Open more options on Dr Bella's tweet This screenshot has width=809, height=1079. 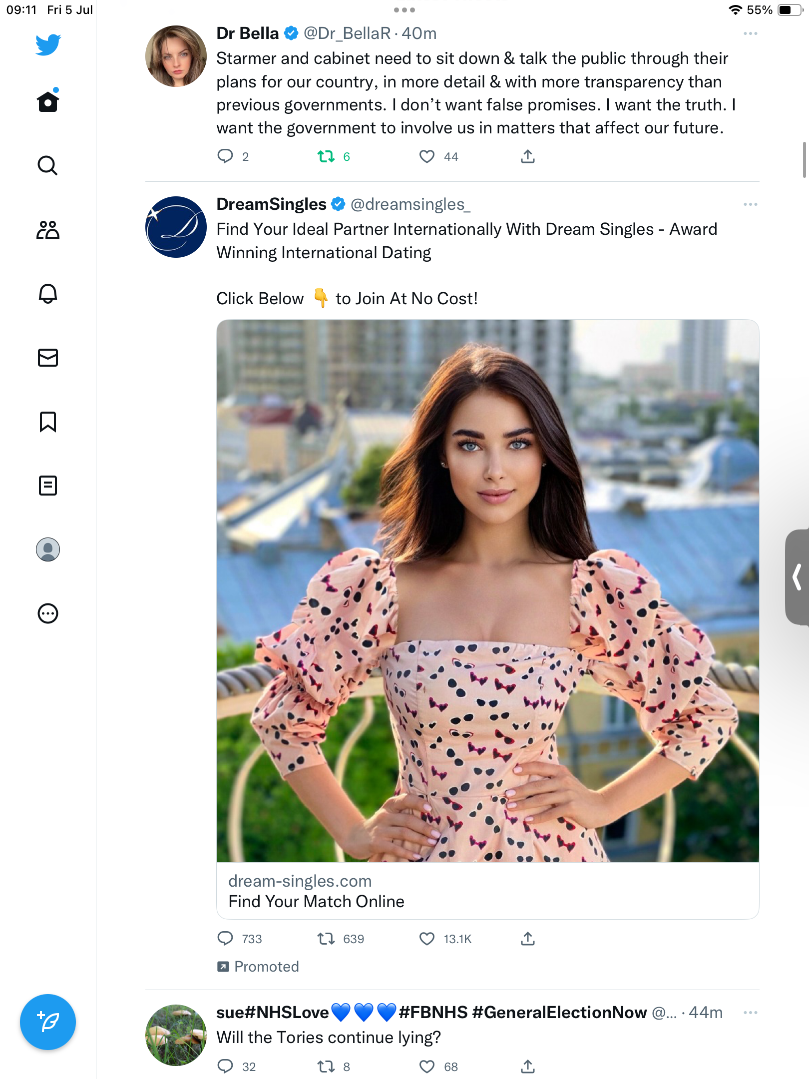750,33
